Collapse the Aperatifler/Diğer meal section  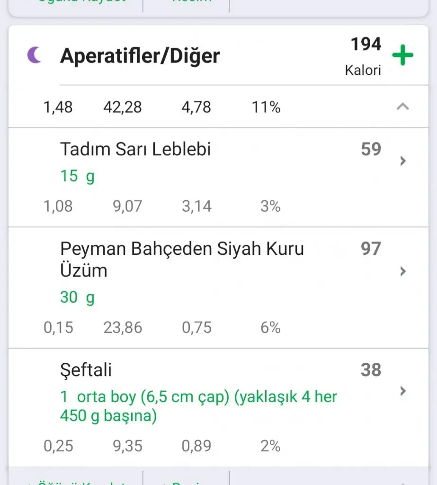point(402,107)
